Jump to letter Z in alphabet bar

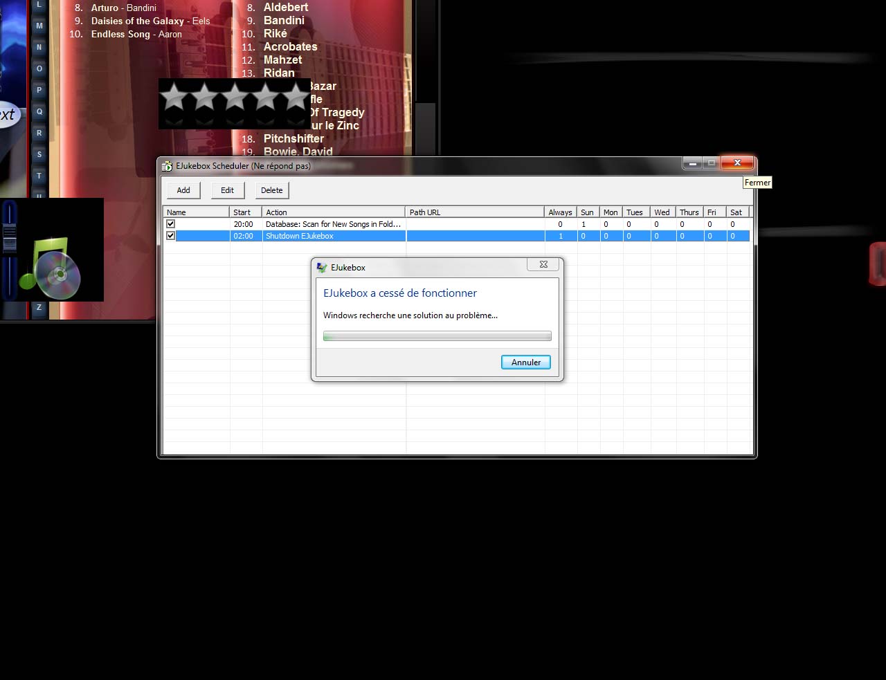tap(39, 307)
